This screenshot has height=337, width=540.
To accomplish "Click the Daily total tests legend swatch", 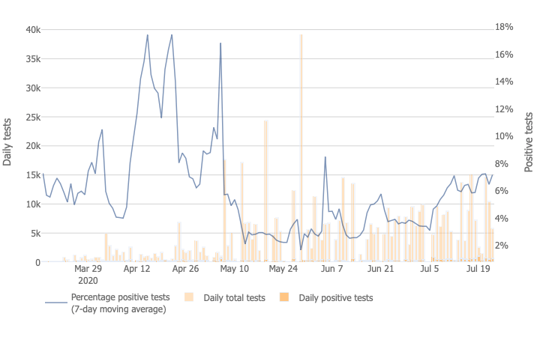I will [190, 298].
